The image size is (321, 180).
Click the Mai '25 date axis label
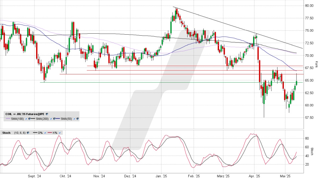click(285, 176)
